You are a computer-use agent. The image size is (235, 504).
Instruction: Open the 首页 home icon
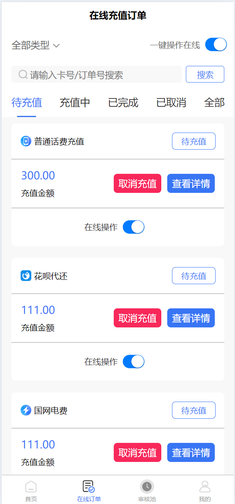31,487
